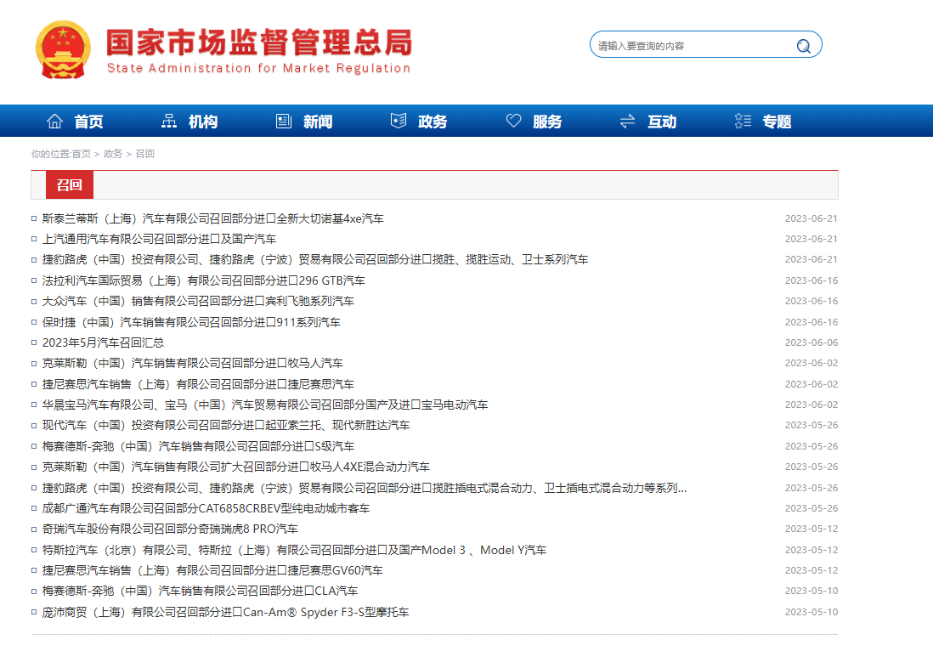Viewport: 933px width, 651px height.
Task: Click the heart icon beside 服务
Action: pos(513,121)
